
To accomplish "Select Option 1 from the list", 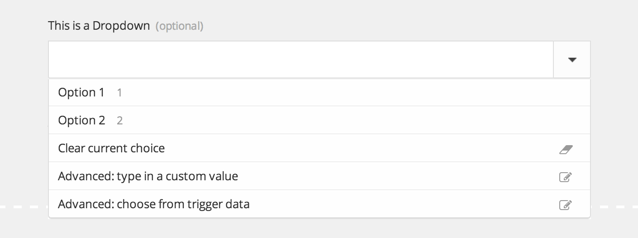I will click(x=319, y=92).
